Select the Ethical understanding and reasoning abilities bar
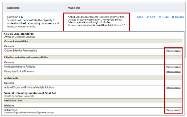This screenshot has width=187, height=117. [x=93, y=57]
